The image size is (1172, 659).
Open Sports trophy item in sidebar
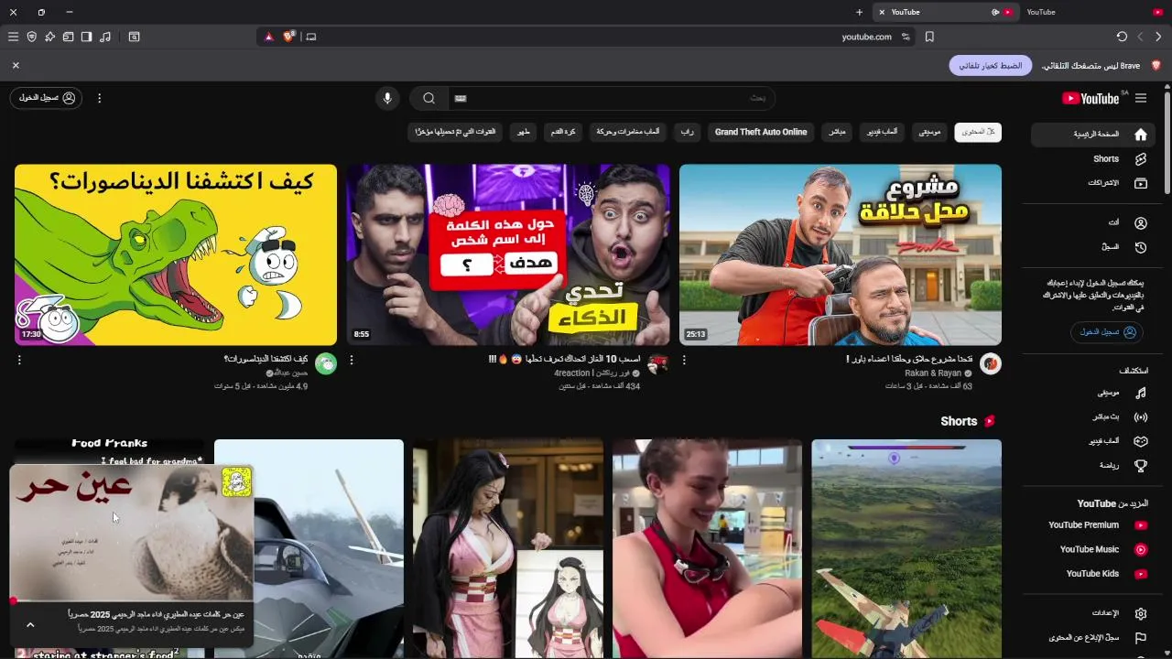[1093, 465]
